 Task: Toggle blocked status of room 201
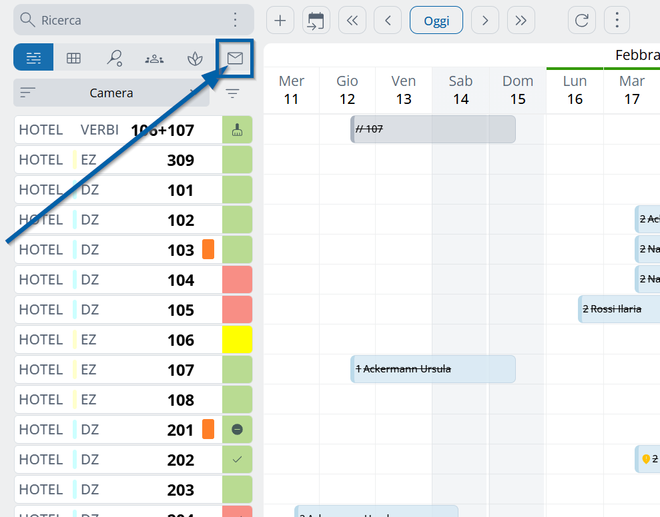[237, 430]
